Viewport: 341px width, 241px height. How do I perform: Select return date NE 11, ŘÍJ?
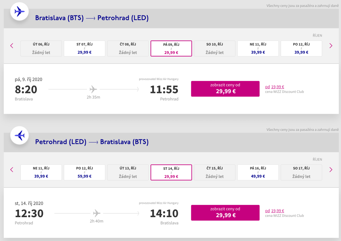point(41,172)
